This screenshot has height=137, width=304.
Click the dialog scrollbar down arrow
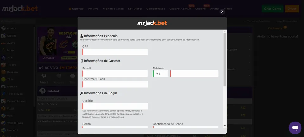(x=225, y=126)
